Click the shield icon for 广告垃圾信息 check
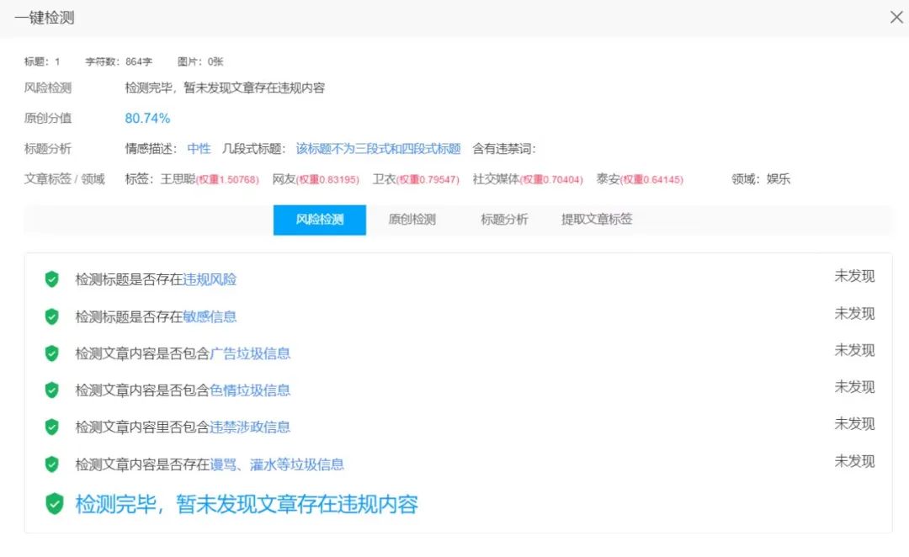The width and height of the screenshot is (909, 557). (51, 353)
